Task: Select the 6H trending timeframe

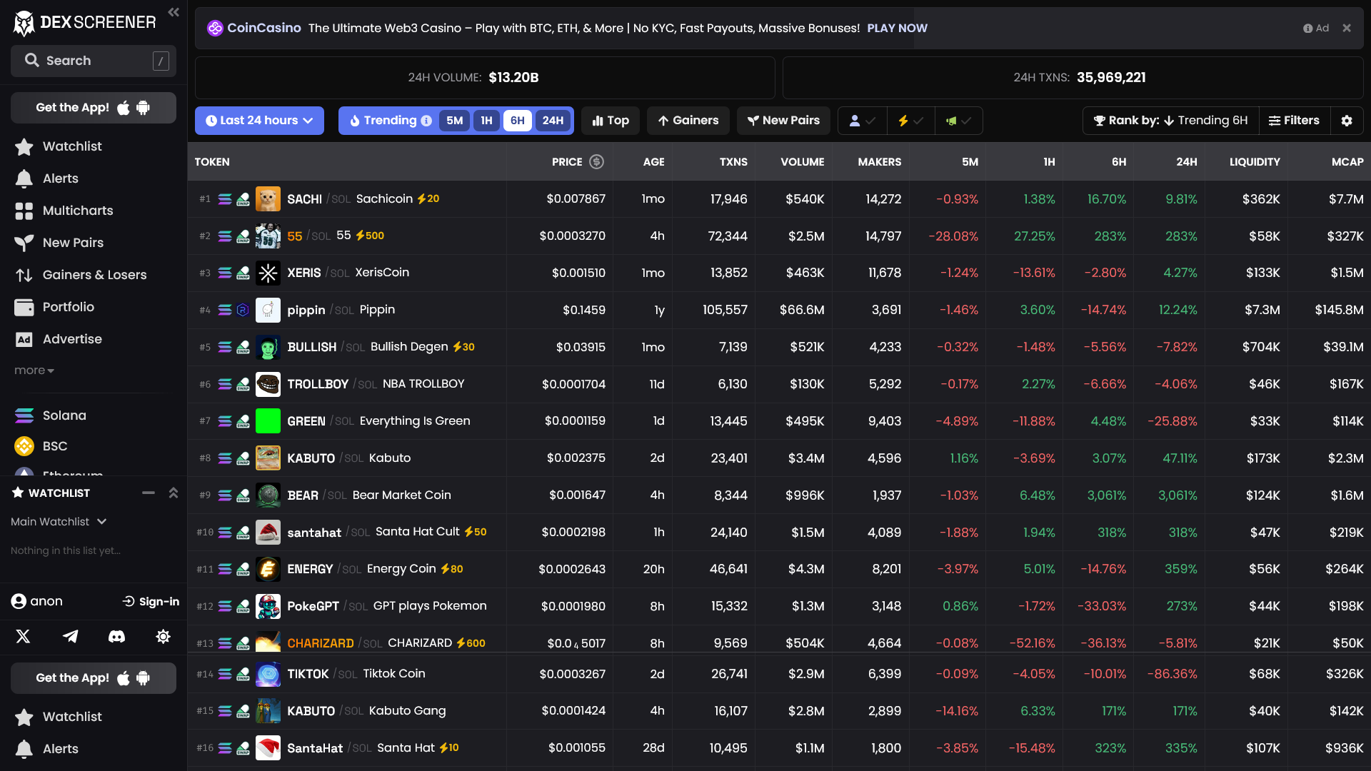Action: point(518,121)
